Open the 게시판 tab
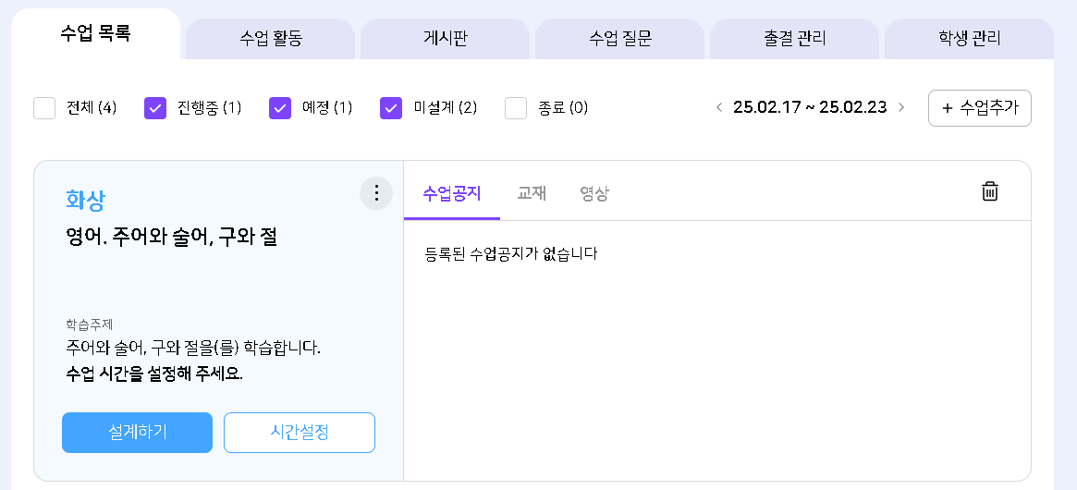The height and width of the screenshot is (490, 1077). (445, 39)
